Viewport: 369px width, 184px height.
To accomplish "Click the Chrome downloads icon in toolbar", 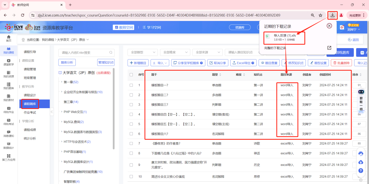I will point(332,15).
